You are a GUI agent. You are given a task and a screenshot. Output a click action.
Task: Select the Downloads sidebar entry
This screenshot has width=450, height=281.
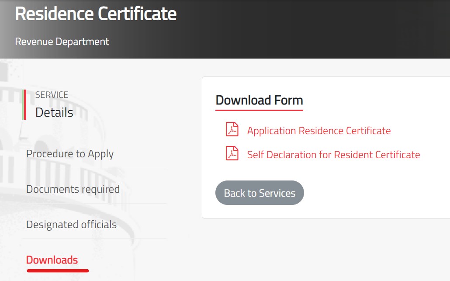tap(52, 260)
